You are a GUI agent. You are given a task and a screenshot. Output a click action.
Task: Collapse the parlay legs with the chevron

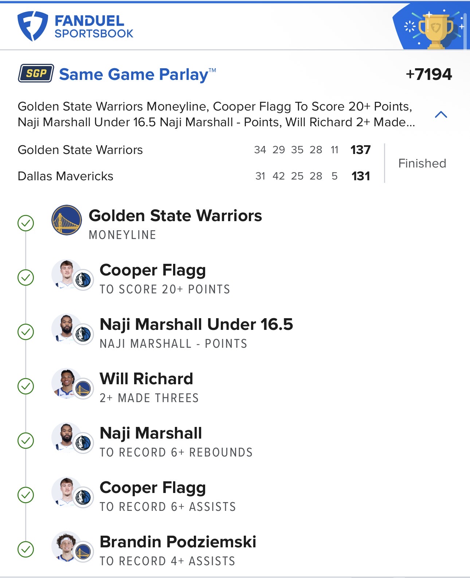[x=441, y=115]
